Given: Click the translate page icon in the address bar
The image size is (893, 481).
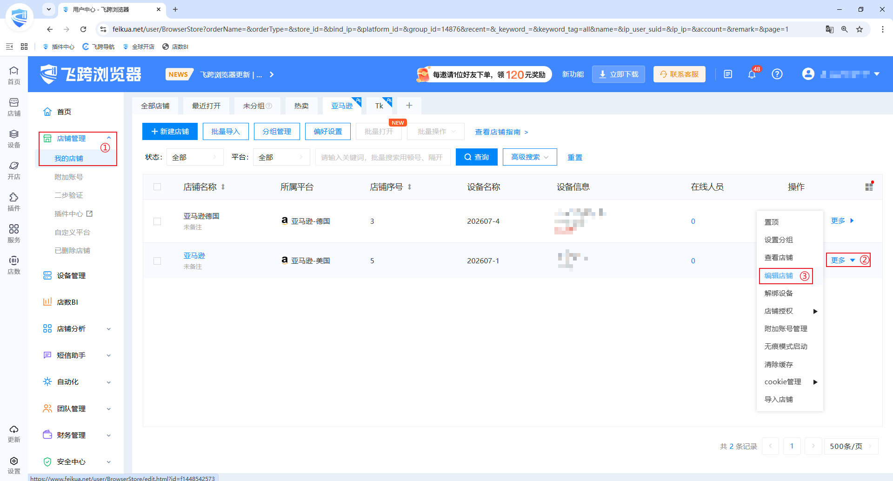Looking at the screenshot, I should click(x=830, y=29).
